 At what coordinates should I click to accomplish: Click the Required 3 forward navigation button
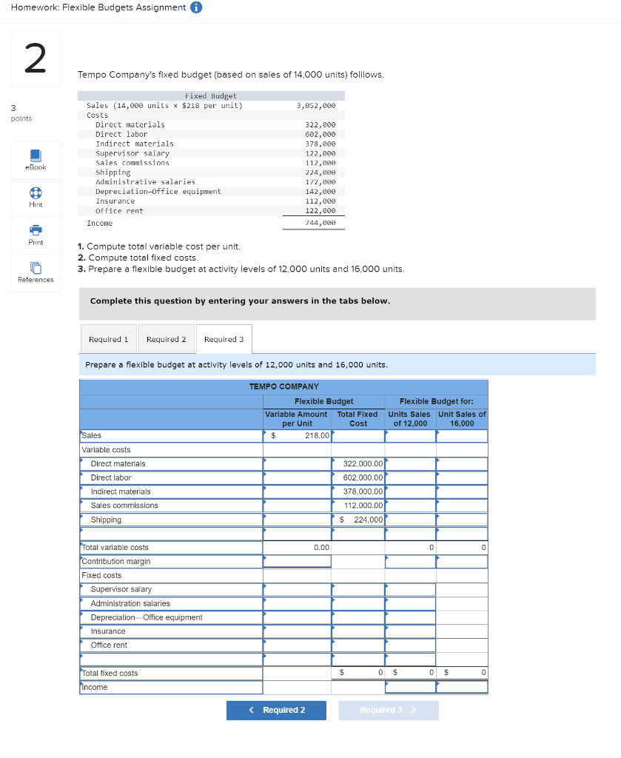(388, 710)
